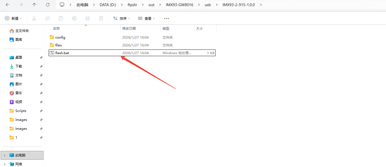This screenshot has width=386, height=167.
Task: Open the 查看 (View) dropdown
Action: [146, 18]
